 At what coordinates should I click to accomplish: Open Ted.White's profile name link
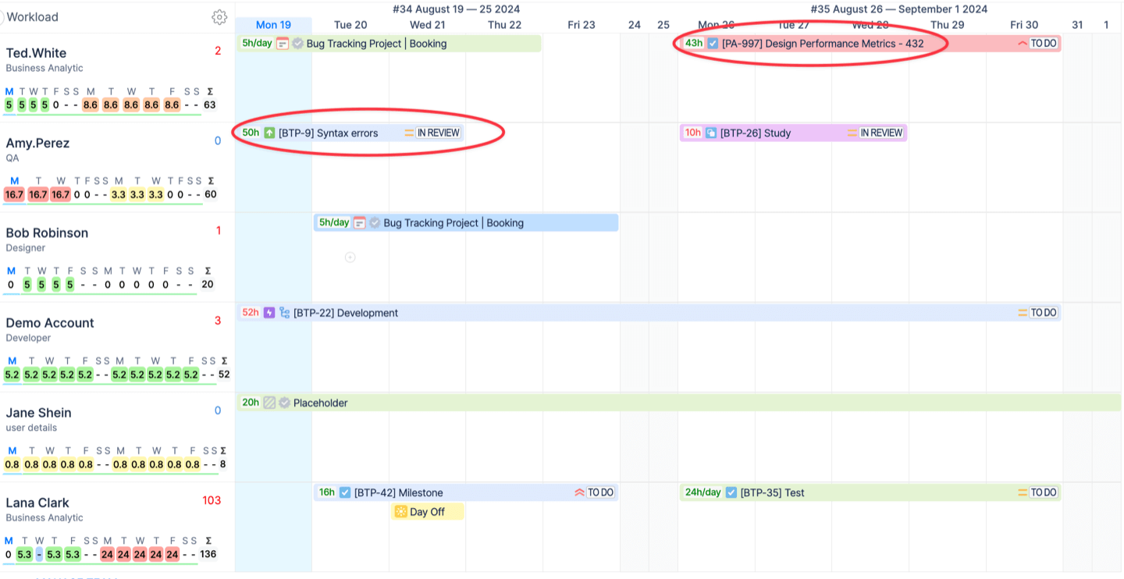[x=37, y=52]
